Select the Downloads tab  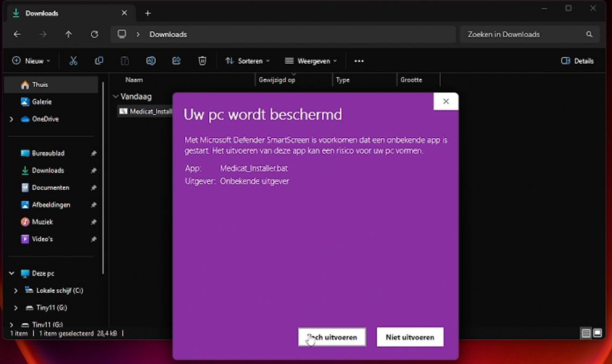click(71, 13)
